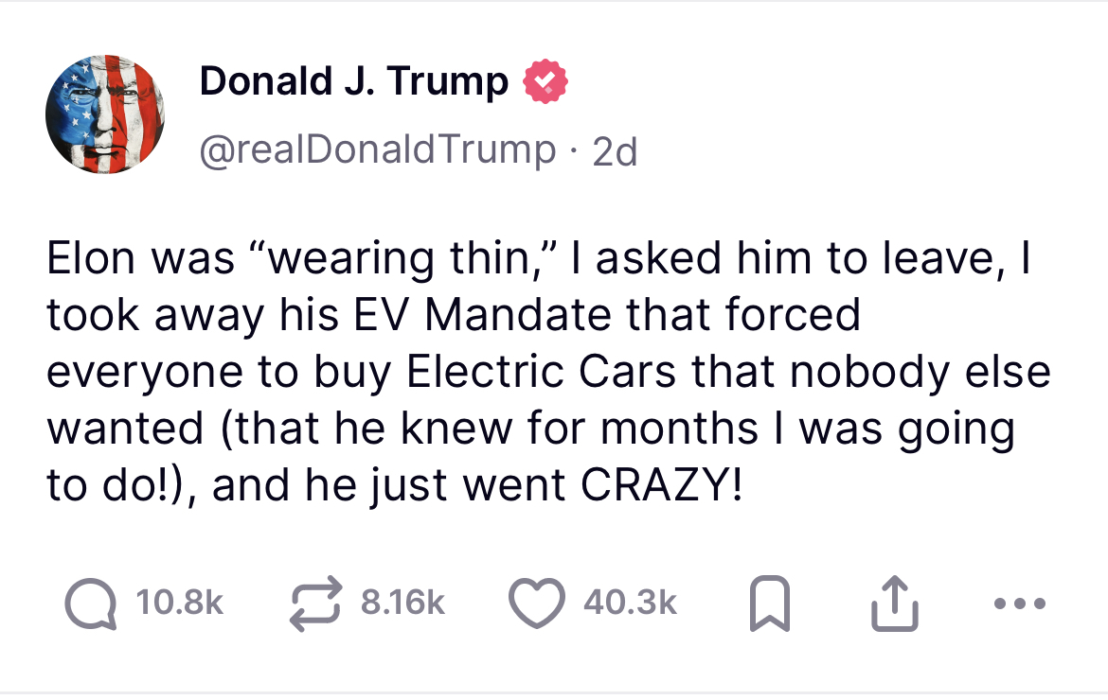Click the red verified badge

545,82
